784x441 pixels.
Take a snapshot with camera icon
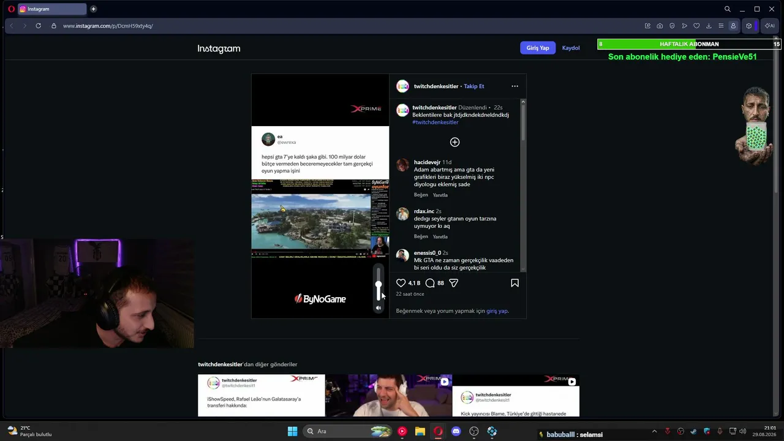(660, 26)
